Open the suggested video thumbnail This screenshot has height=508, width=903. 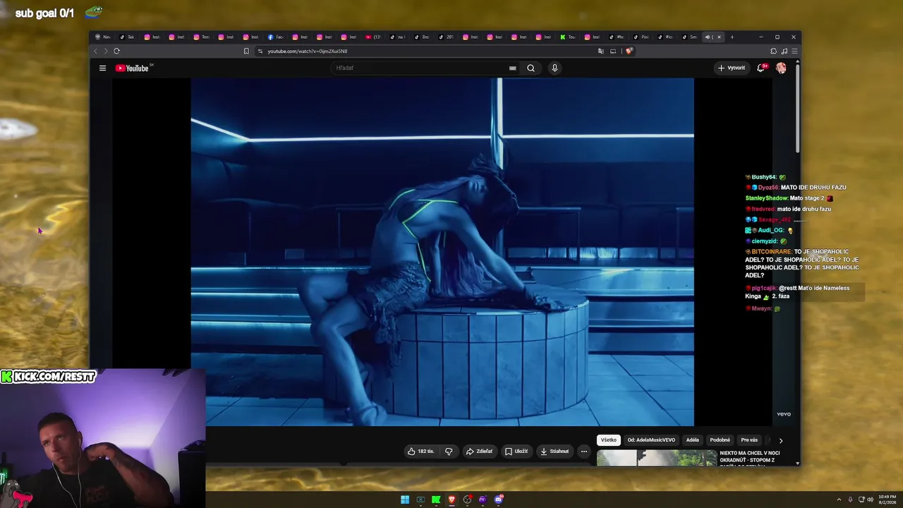[x=657, y=459]
